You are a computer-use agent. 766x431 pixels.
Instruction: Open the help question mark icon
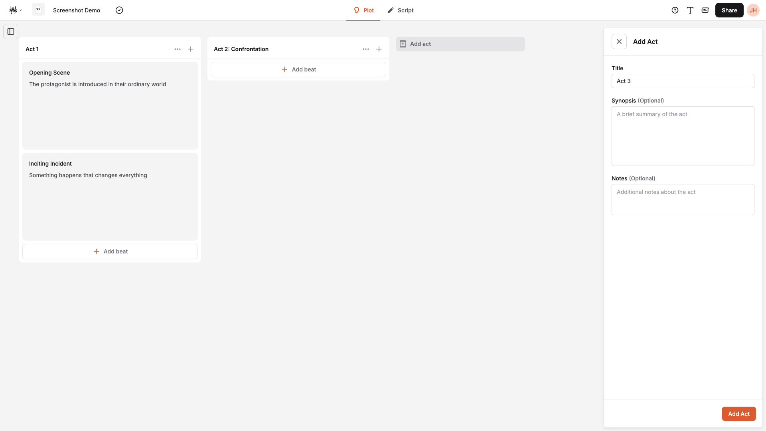pyautogui.click(x=675, y=10)
